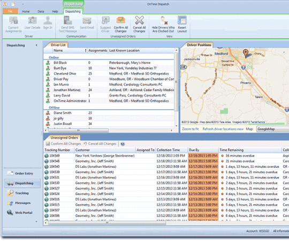Select the Driver Positions tab
289x241 pixels.
point(199,45)
